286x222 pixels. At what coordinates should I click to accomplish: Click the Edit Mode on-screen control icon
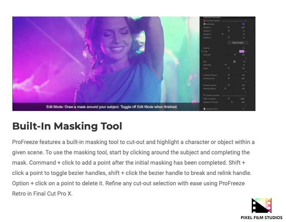(x=204, y=24)
